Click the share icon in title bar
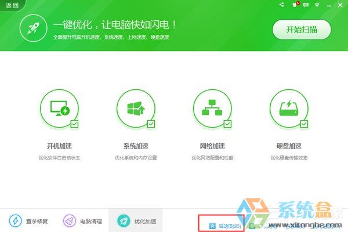This screenshot has width=348, height=232. coord(282,5)
